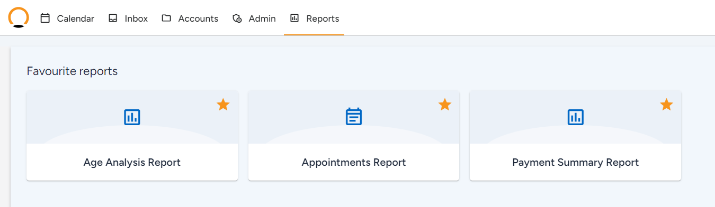Viewport: 715px width, 207px height.
Task: Click the Accounts folder icon
Action: [166, 18]
